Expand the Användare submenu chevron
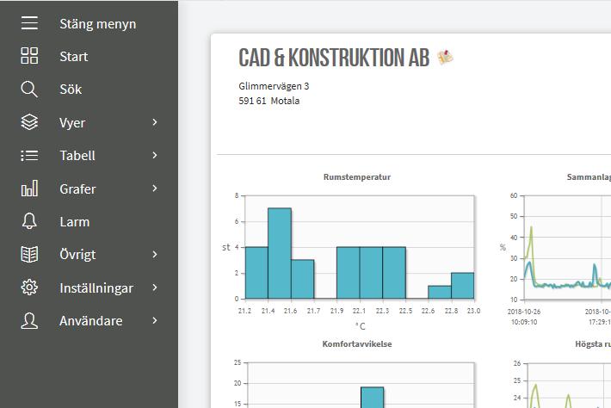 (x=155, y=320)
